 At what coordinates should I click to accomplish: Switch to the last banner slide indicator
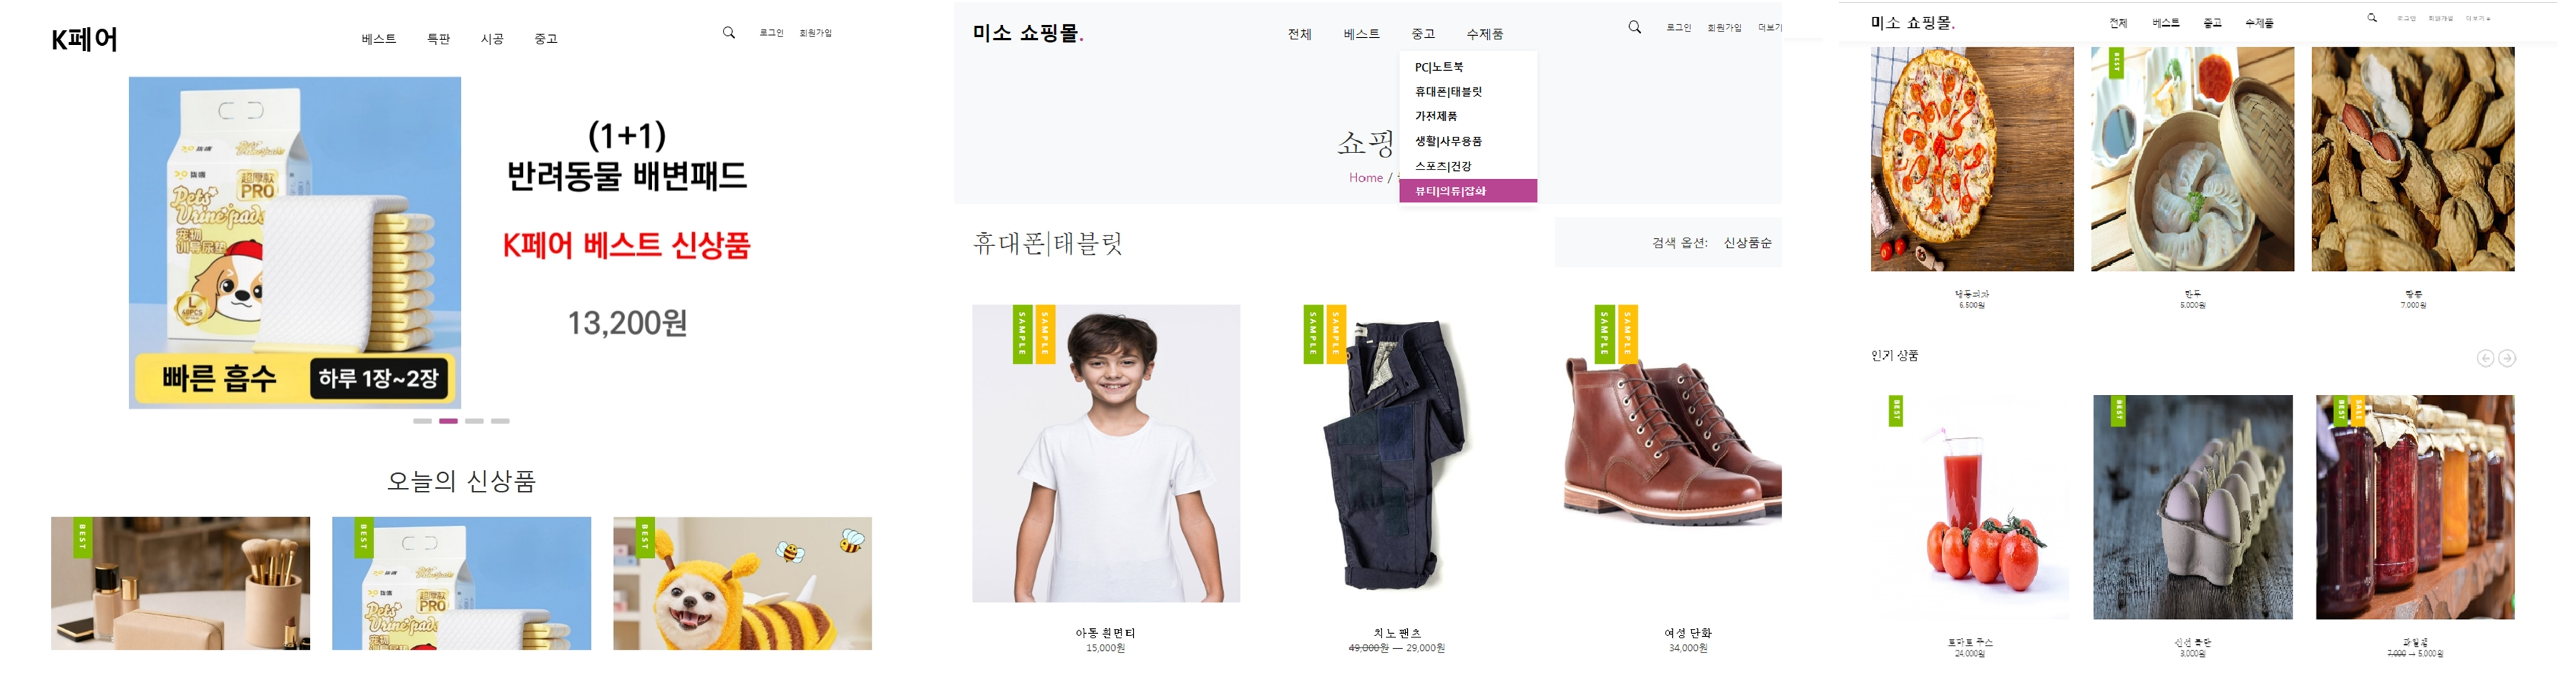(500, 421)
